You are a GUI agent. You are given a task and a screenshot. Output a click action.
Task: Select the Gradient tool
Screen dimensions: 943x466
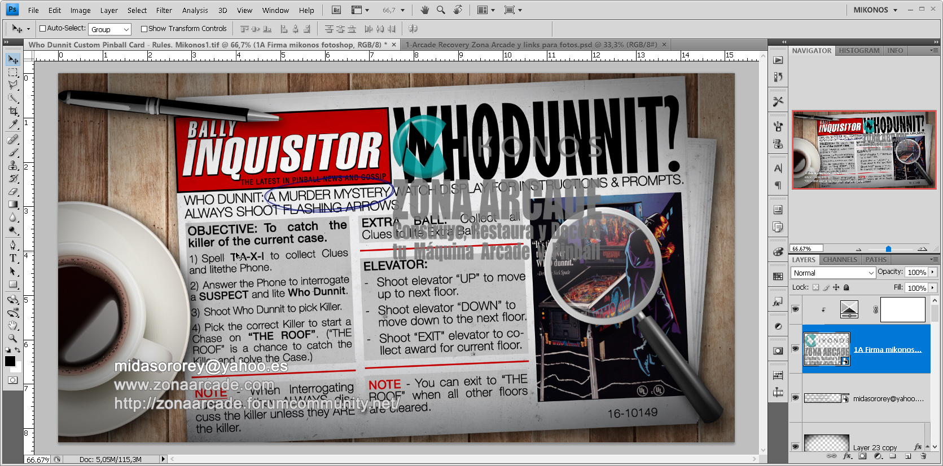(x=13, y=205)
